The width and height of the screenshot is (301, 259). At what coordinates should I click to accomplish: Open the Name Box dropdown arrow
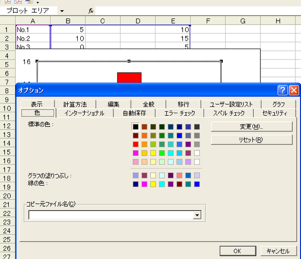(61, 11)
